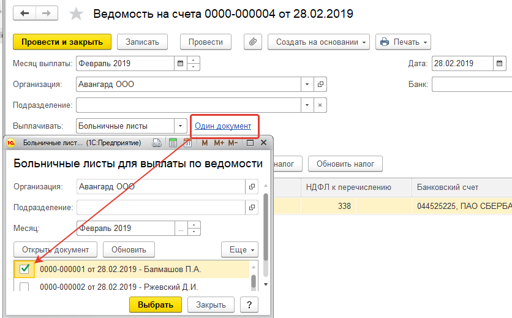The width and height of the screenshot is (512, 318).
Task: Open calendar icon in dialog title bar
Action: pyautogui.click(x=188, y=143)
